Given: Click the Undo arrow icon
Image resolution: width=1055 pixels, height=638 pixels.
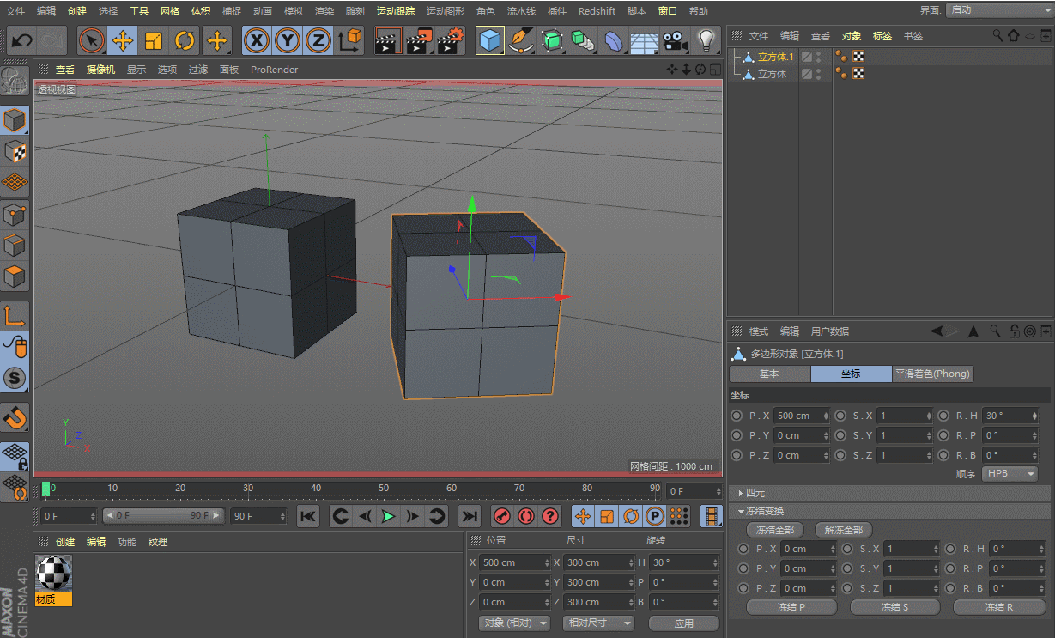Looking at the screenshot, I should 21,40.
